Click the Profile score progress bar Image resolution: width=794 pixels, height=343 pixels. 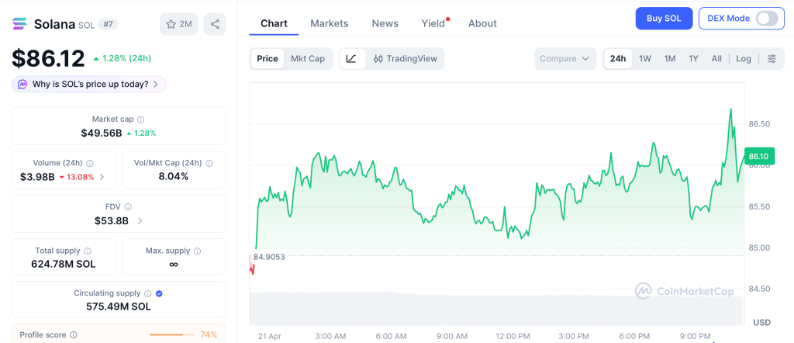coord(171,334)
